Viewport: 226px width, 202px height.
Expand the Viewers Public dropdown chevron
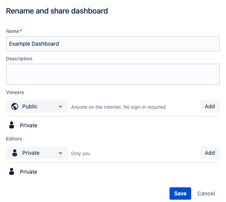(x=60, y=107)
